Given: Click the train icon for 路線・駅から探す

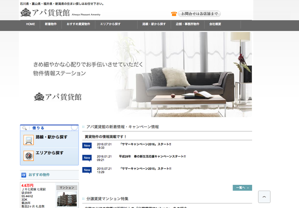Looking at the screenshot, I should (x=29, y=140).
